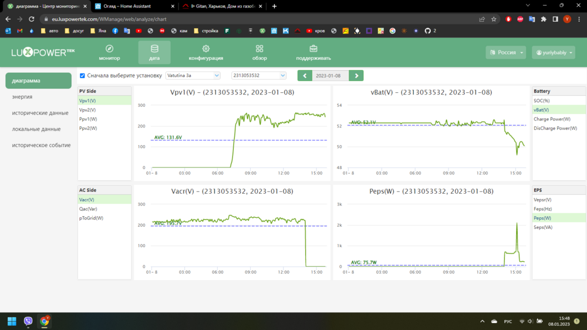
Task: Open Chrome in Windows taskbar
Action: [x=45, y=321]
